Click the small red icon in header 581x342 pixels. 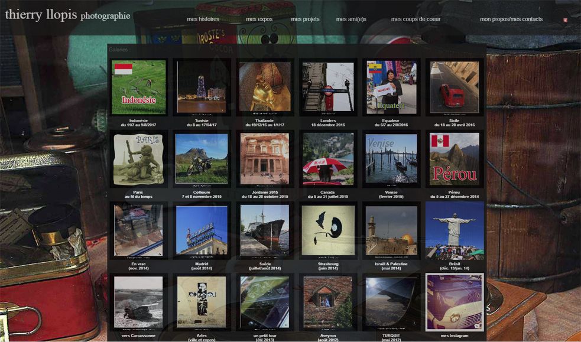click(x=565, y=20)
